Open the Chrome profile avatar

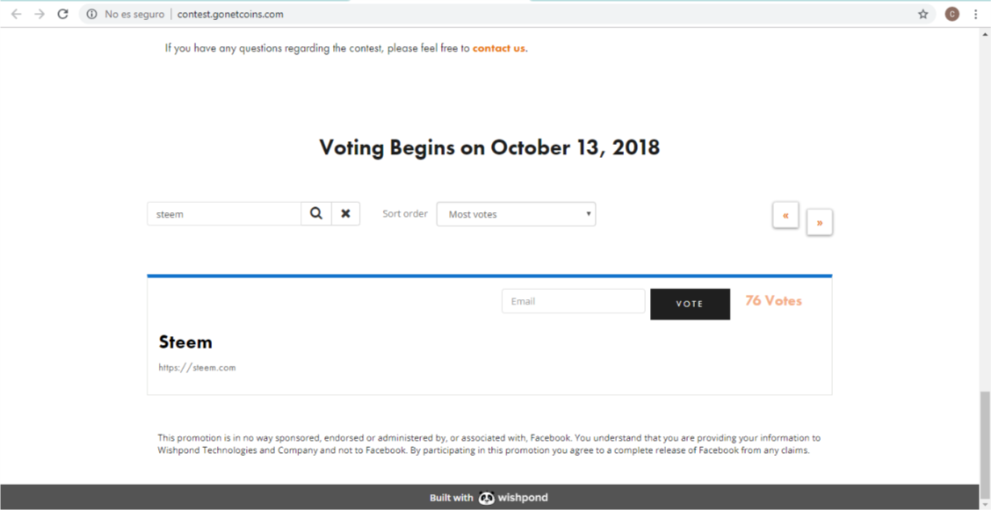(x=952, y=14)
